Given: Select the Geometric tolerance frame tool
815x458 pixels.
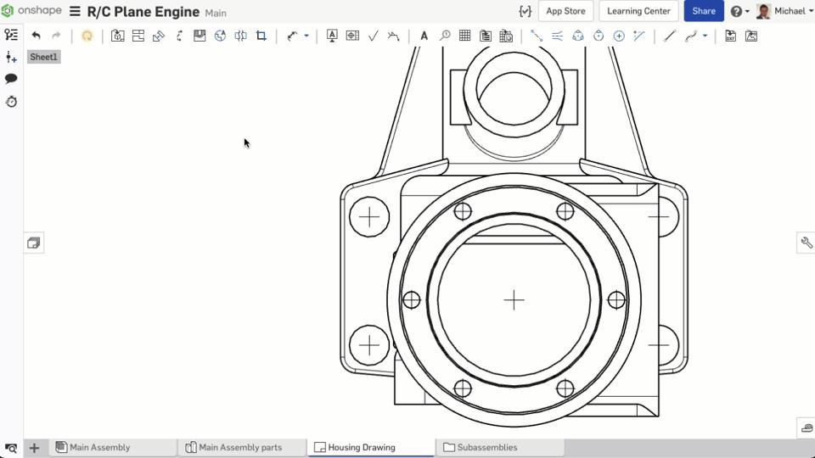Looking at the screenshot, I should coord(352,36).
